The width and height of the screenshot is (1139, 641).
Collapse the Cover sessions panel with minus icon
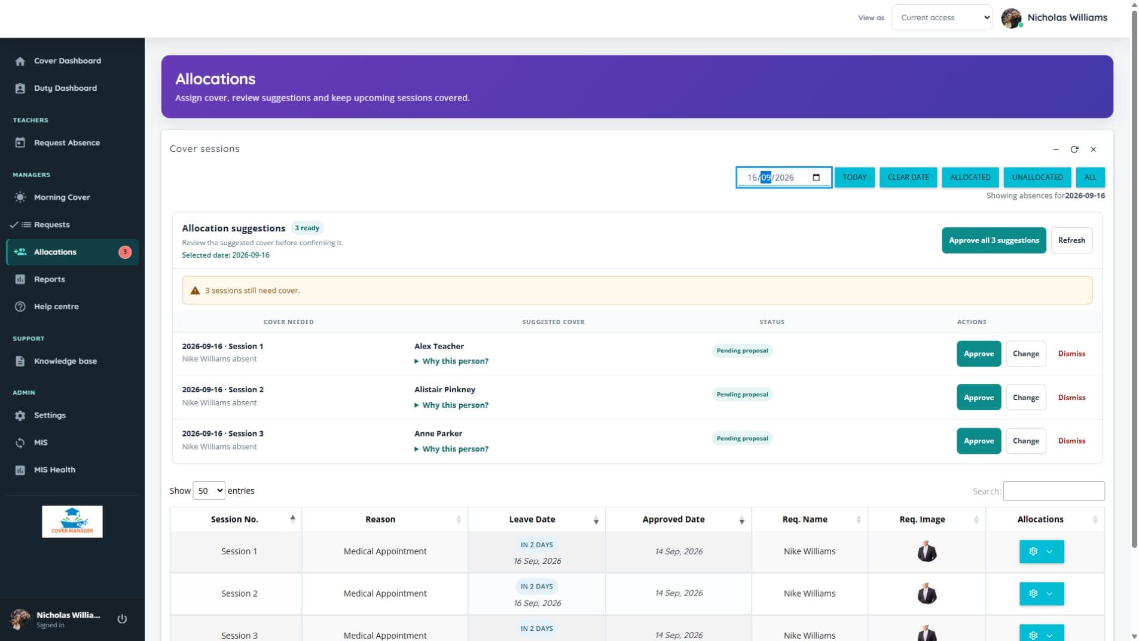(1055, 149)
